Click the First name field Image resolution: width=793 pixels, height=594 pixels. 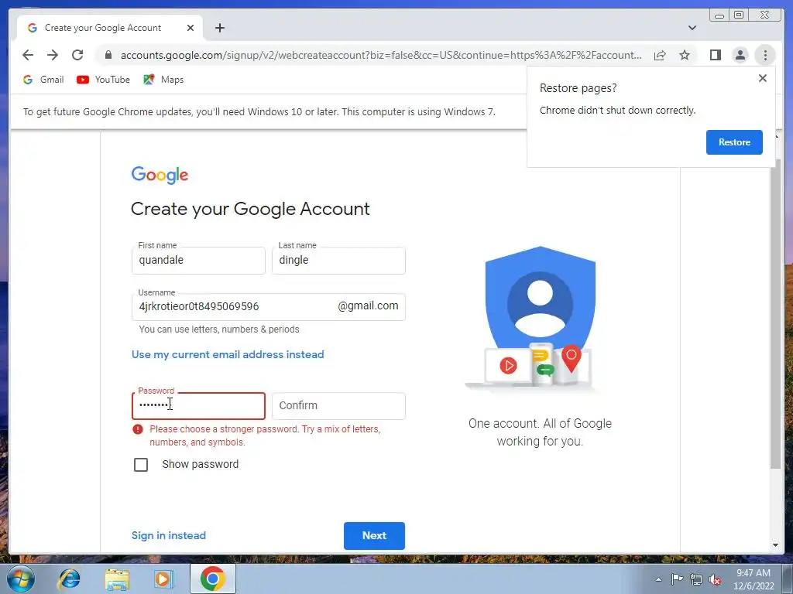point(198,261)
